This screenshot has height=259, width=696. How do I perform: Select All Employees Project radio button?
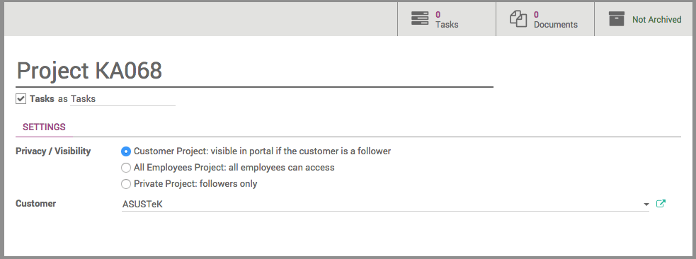tap(126, 168)
